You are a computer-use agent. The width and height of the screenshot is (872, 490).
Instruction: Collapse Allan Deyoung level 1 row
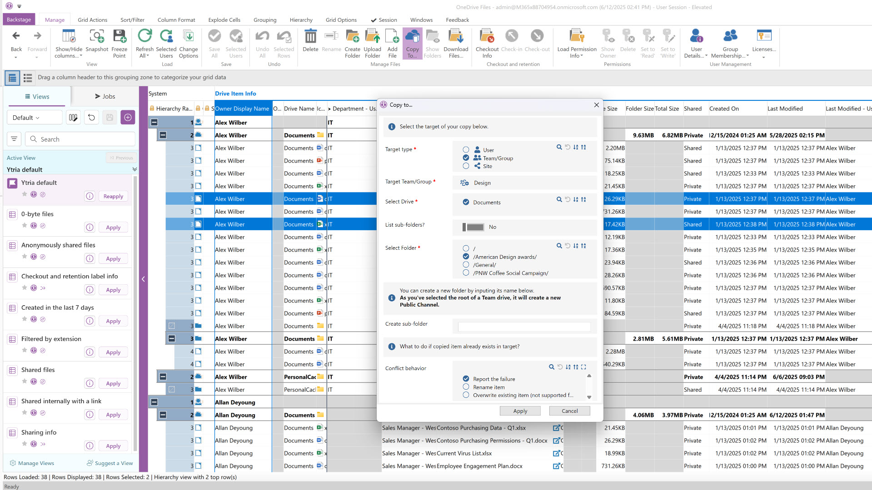click(x=154, y=402)
